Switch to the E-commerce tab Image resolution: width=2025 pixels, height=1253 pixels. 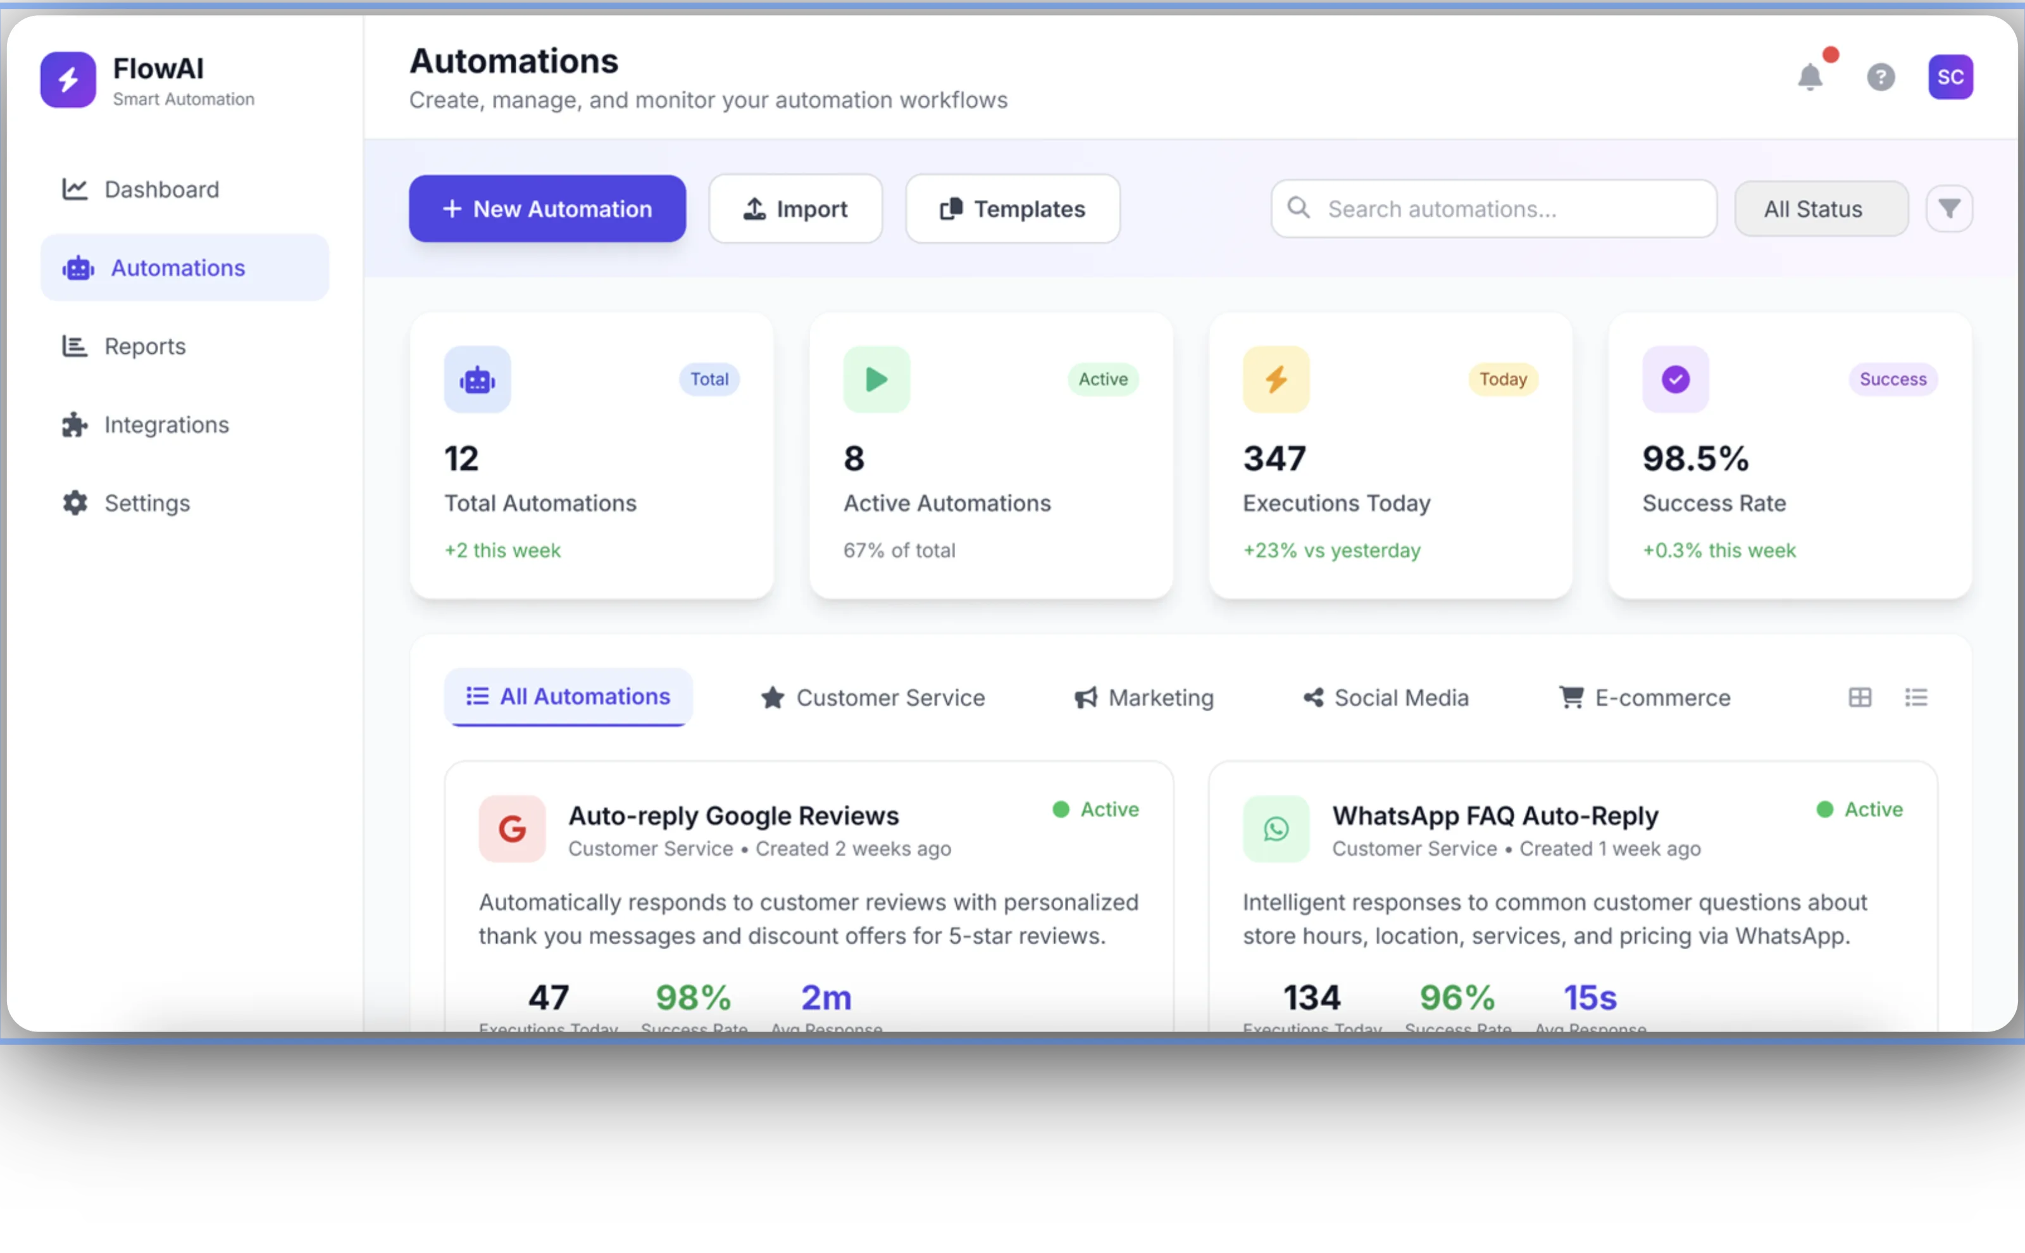point(1645,698)
